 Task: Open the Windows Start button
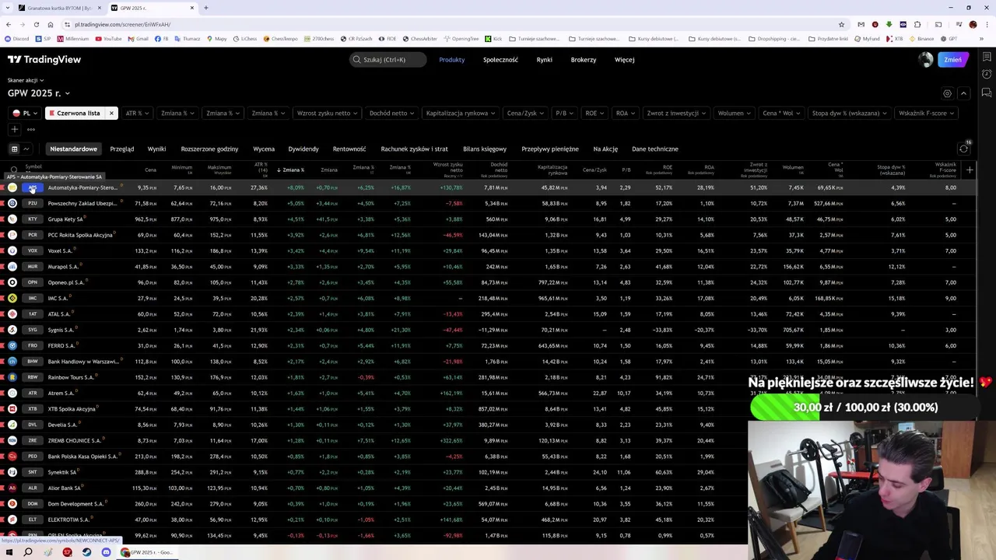point(9,552)
